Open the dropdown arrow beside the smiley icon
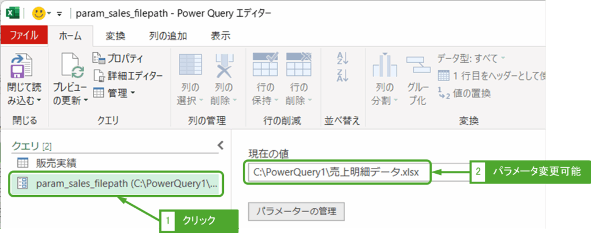Viewport: 591px width, 233px height. (x=49, y=14)
